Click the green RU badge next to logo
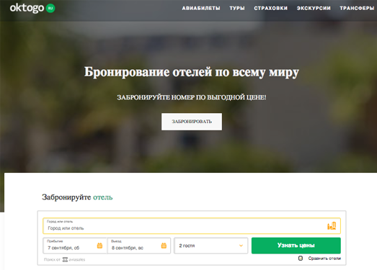 click(x=50, y=8)
